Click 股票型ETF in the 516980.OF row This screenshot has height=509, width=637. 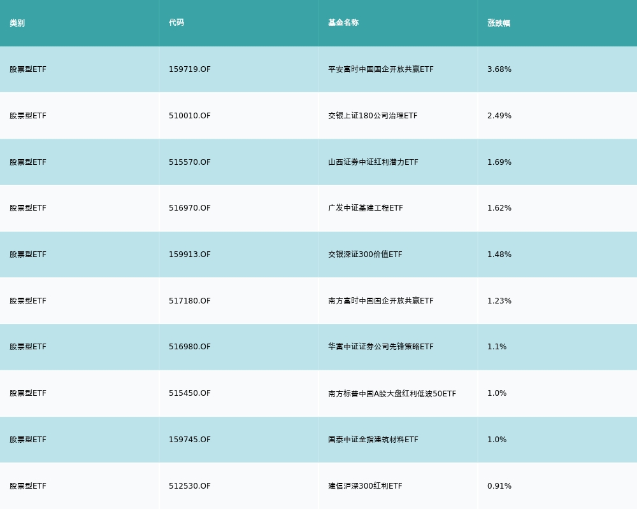[28, 347]
